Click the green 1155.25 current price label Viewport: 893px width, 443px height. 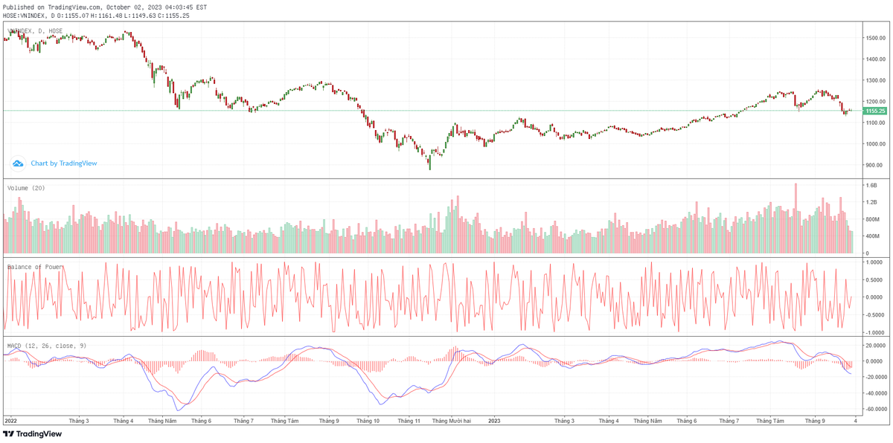[x=875, y=111]
